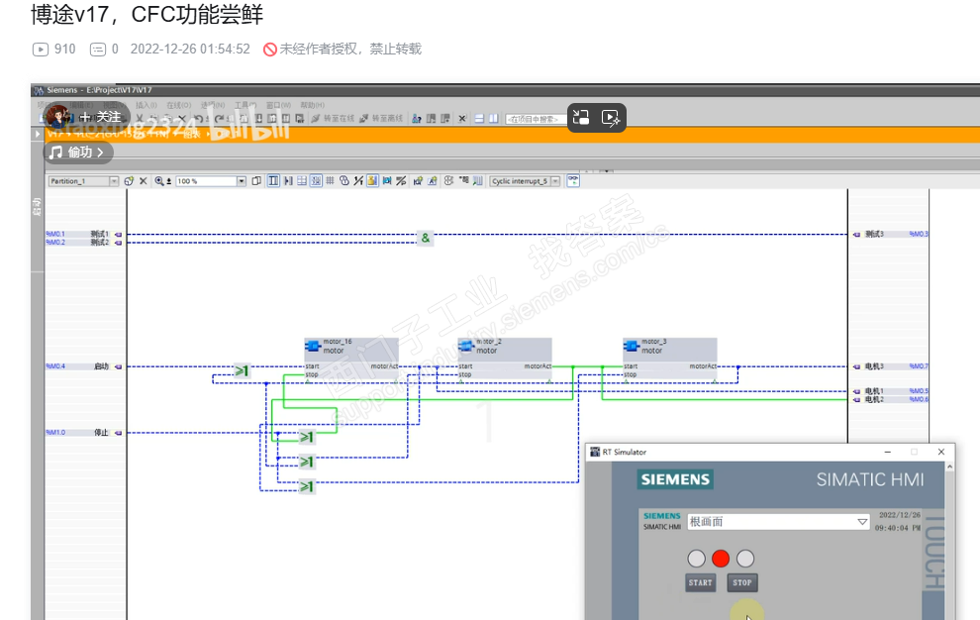Click the play count icon beside 910
Screen dimensions: 980x620
[x=40, y=49]
